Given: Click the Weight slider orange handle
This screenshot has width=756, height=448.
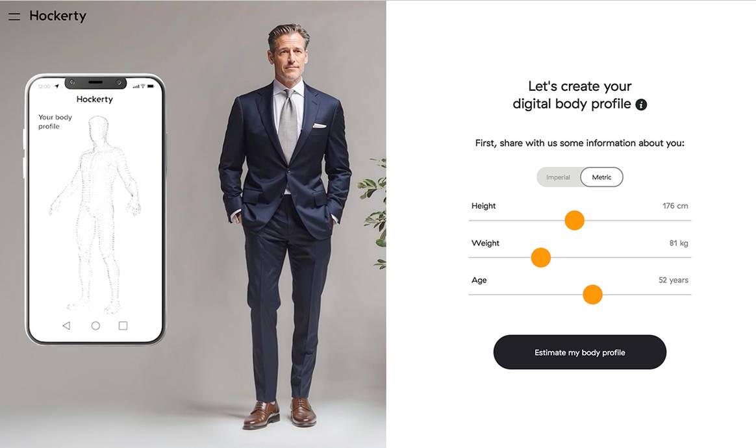Looking at the screenshot, I should (x=540, y=258).
